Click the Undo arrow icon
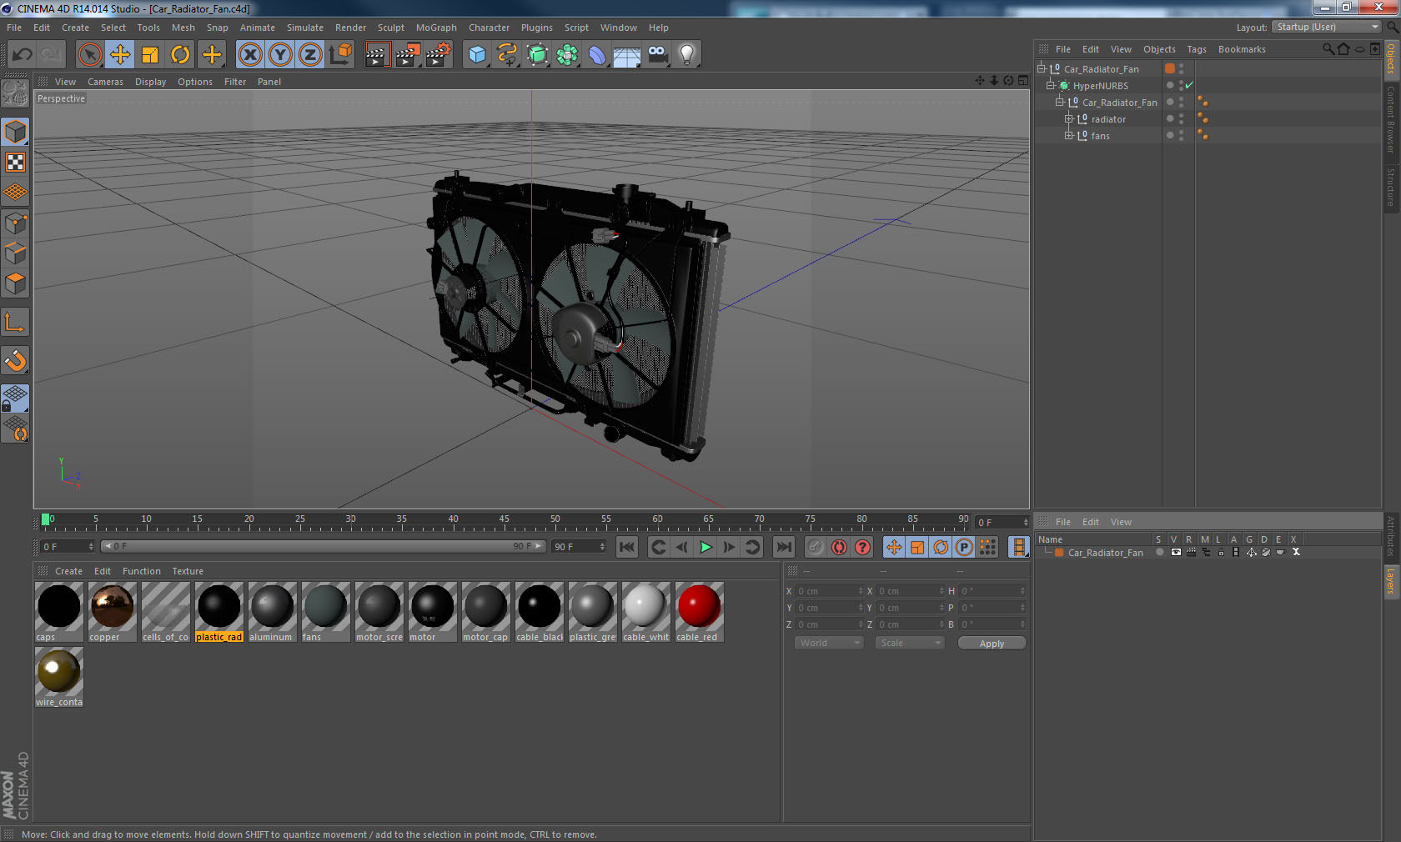 [22, 55]
